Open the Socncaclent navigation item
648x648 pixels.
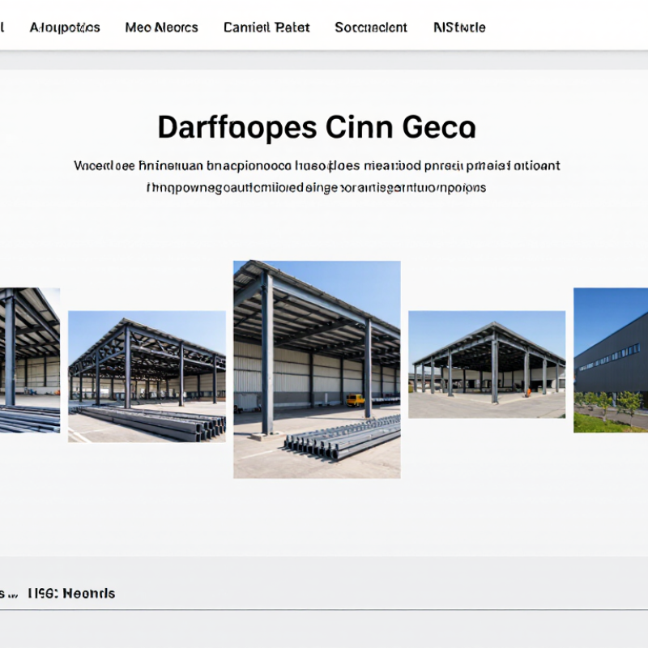point(371,28)
